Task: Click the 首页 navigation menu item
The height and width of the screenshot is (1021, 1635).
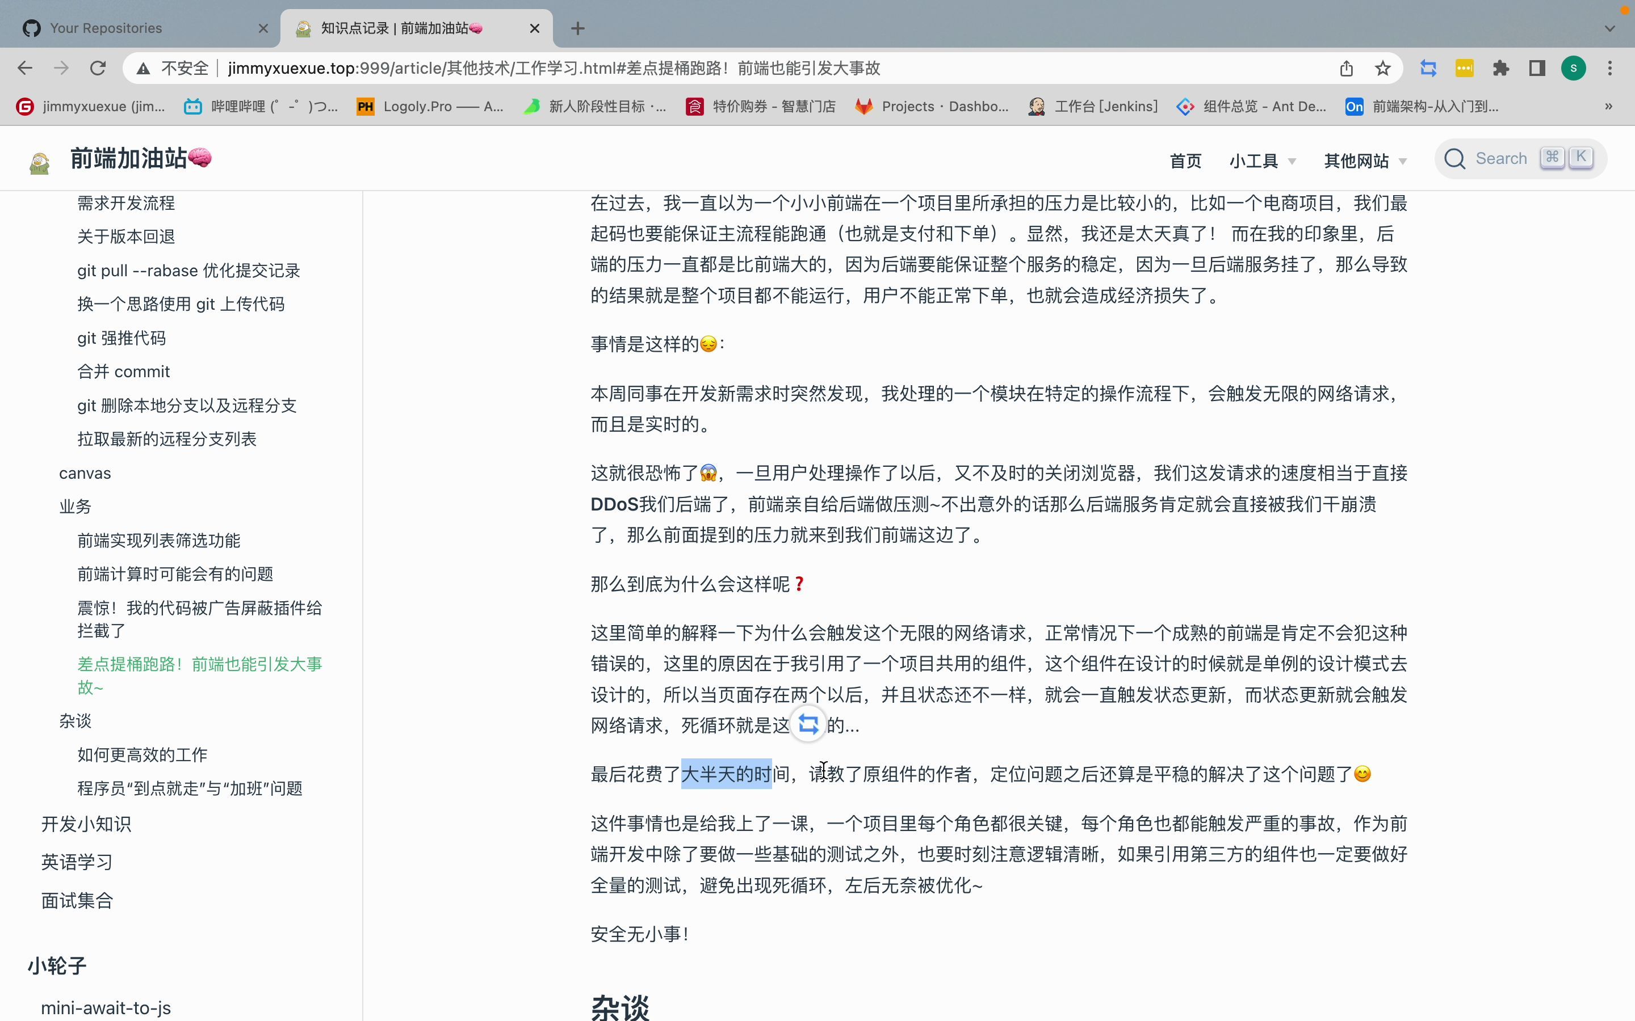Action: (1184, 160)
